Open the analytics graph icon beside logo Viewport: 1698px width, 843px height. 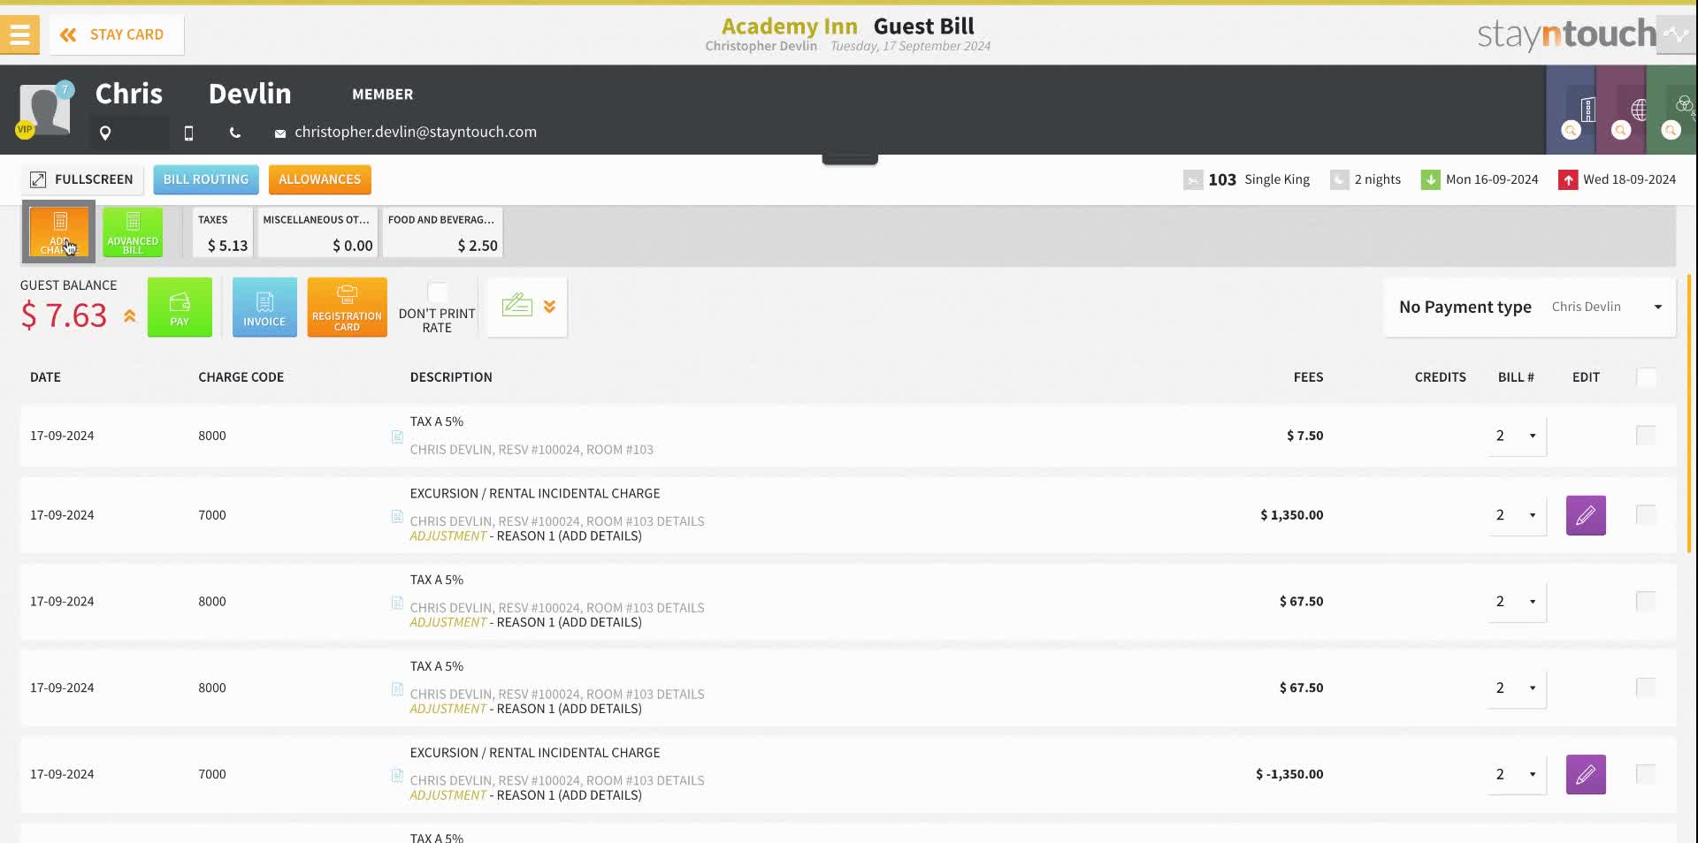tap(1676, 34)
